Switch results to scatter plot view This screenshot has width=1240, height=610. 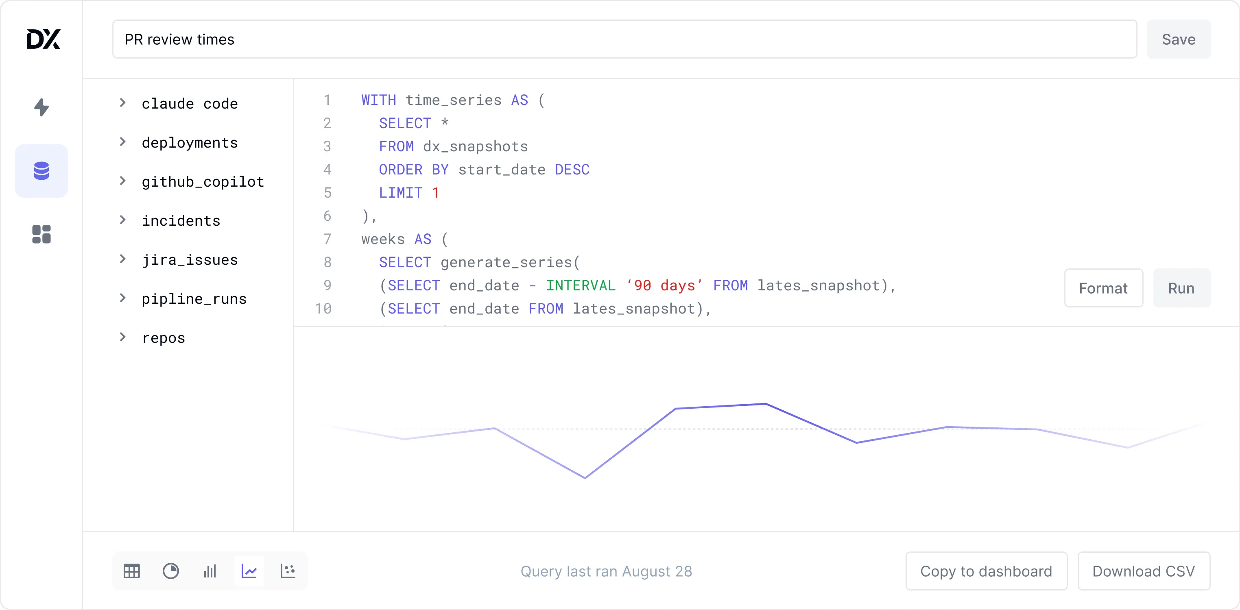pos(288,571)
